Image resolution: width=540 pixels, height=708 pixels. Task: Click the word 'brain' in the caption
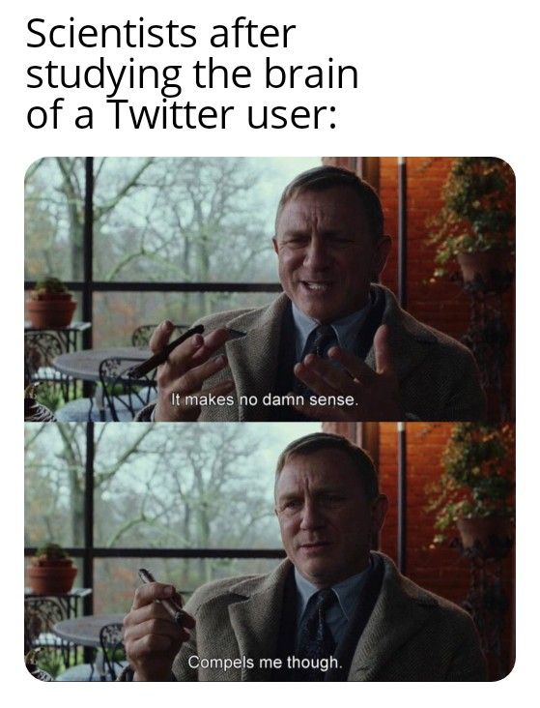[311, 74]
